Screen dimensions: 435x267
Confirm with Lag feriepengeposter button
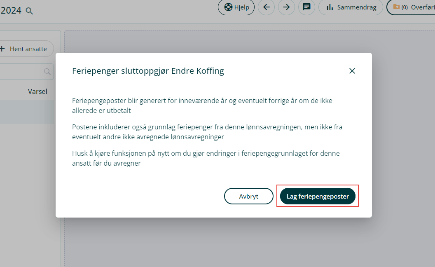tap(318, 196)
